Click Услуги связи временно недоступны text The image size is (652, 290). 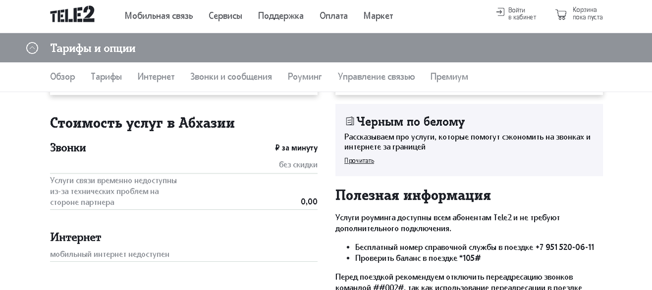click(114, 191)
